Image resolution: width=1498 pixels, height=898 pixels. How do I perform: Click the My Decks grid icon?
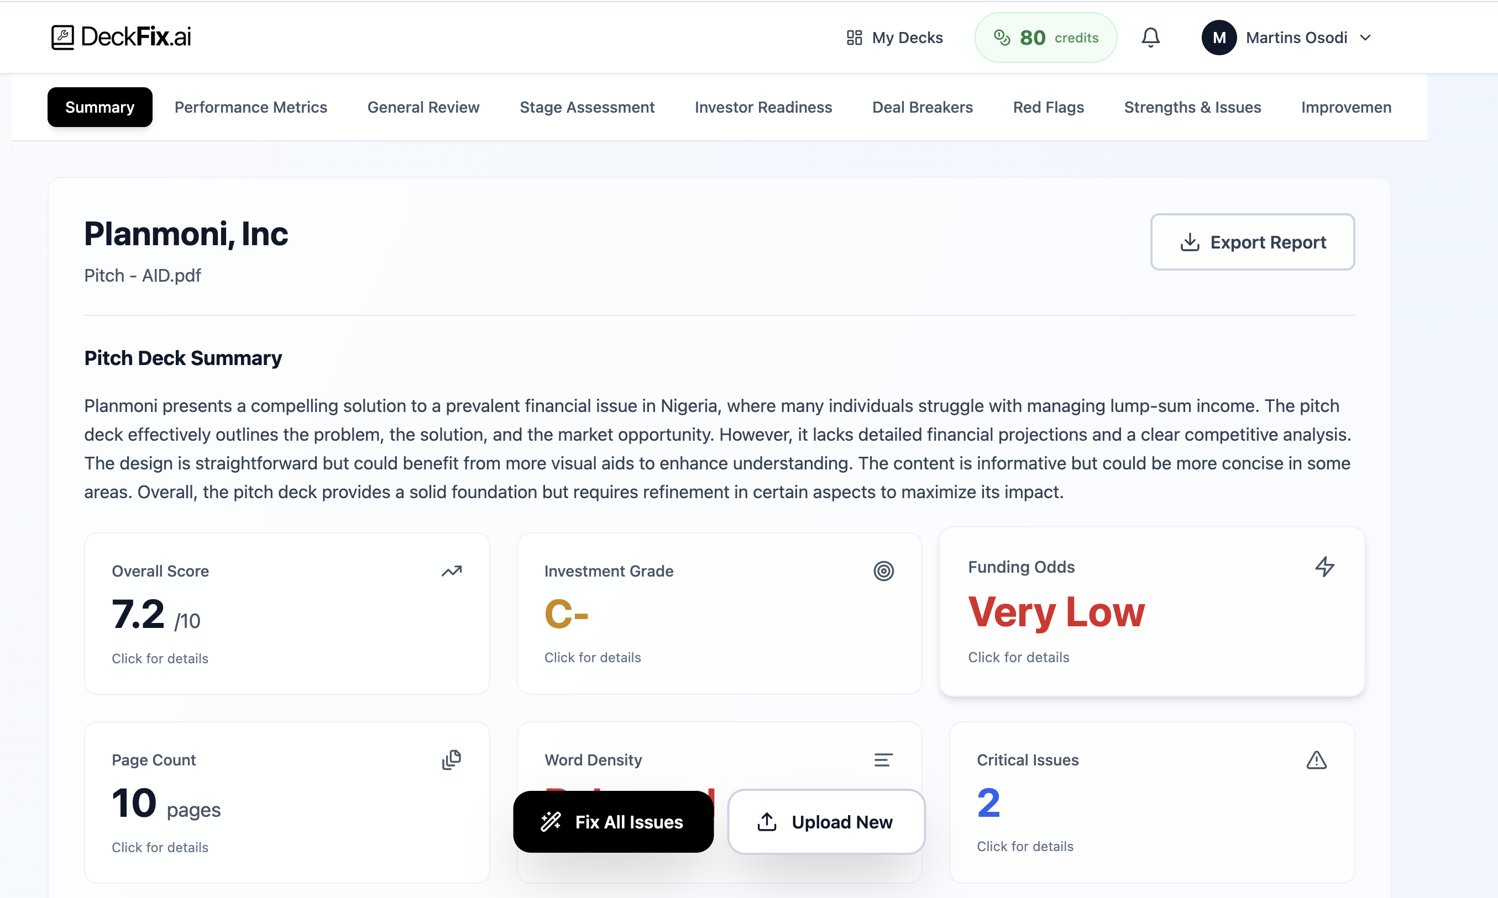855,37
